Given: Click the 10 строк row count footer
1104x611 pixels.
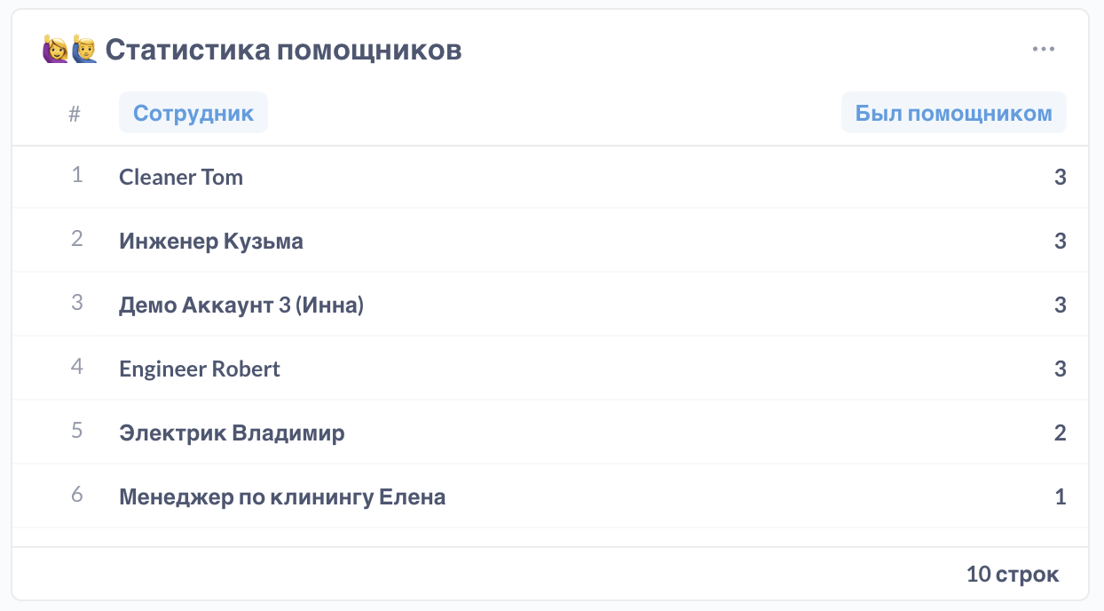Looking at the screenshot, I should point(1013,574).
